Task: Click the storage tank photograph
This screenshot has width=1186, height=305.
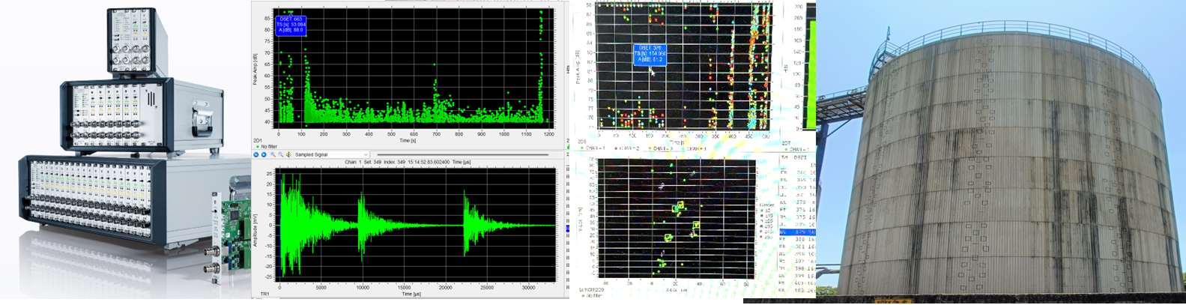Action: point(1002,152)
